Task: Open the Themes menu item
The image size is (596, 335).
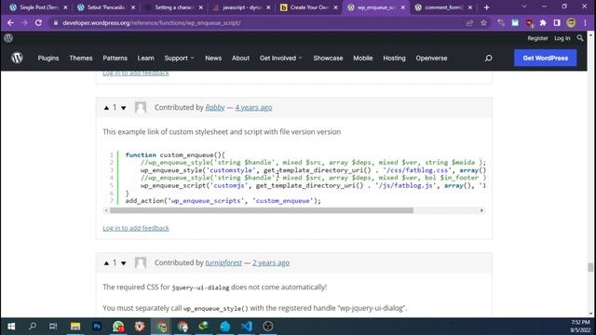Action: pos(81,58)
